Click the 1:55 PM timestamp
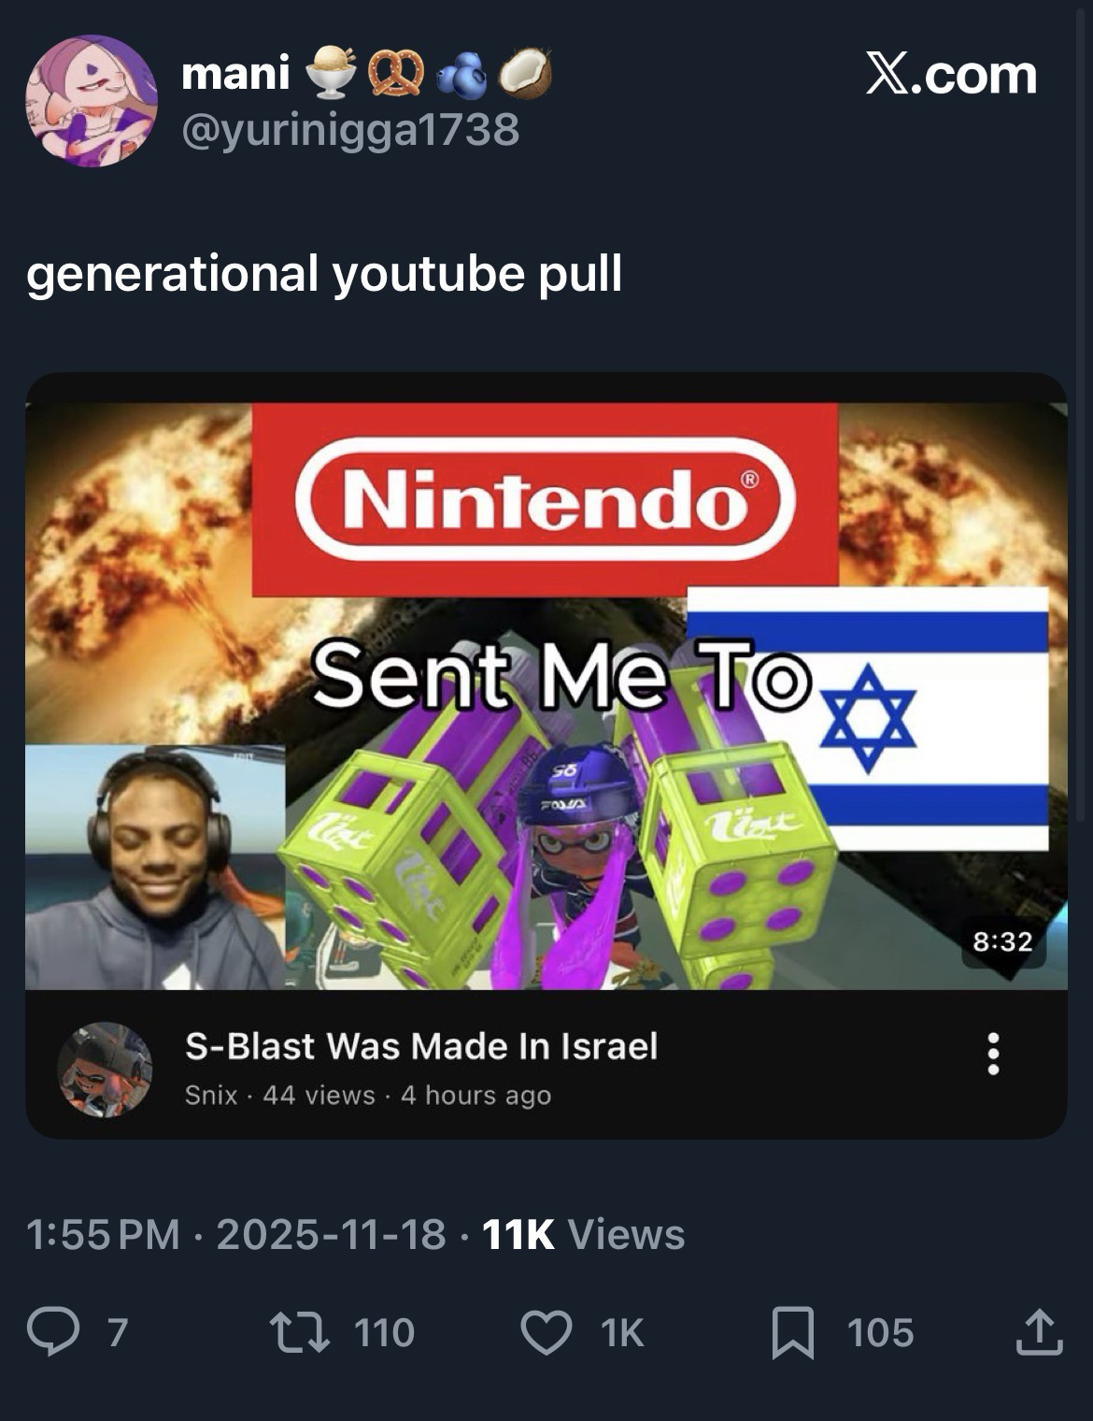The height and width of the screenshot is (1421, 1093). pos(103,1234)
